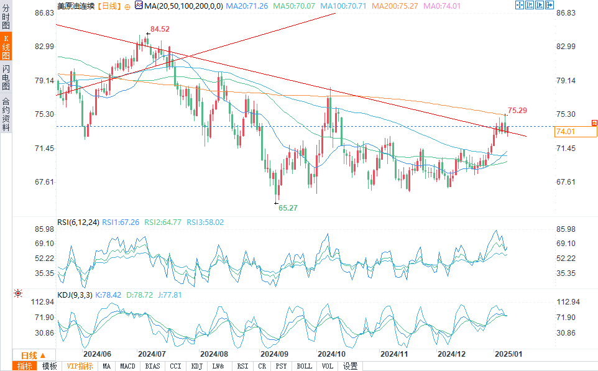
Task: Click the 65.27 low price marker
Action: 288,208
